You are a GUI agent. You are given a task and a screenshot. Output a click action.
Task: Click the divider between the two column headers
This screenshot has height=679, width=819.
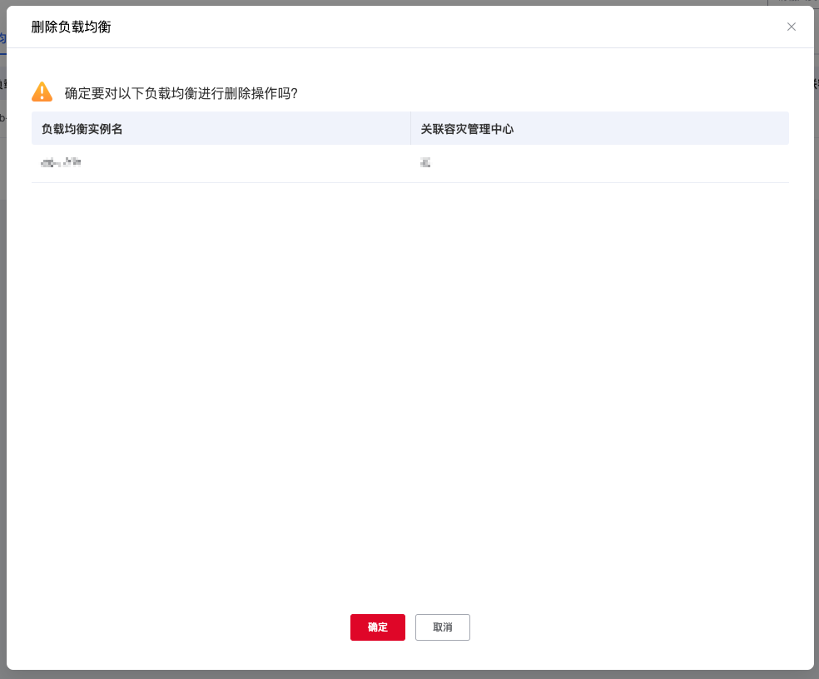(x=410, y=129)
